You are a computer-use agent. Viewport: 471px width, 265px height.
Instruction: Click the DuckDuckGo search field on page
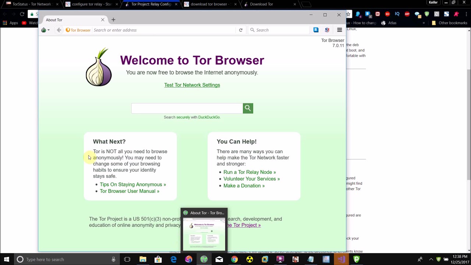click(x=187, y=108)
